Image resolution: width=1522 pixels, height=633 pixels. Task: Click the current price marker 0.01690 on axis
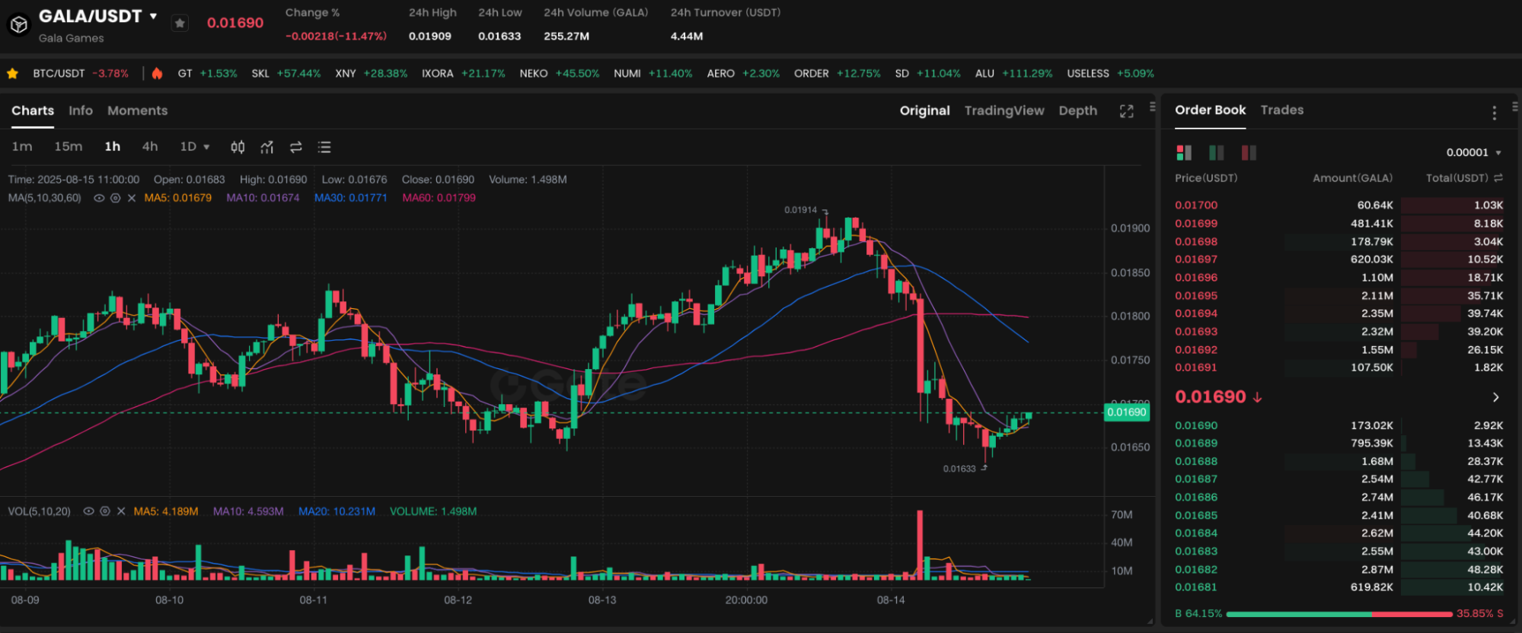click(x=1126, y=412)
